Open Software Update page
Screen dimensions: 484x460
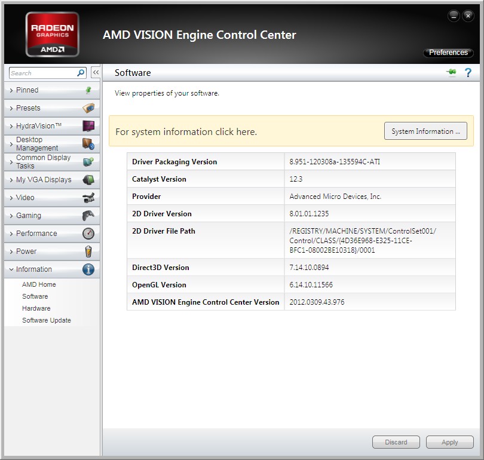[x=46, y=320]
